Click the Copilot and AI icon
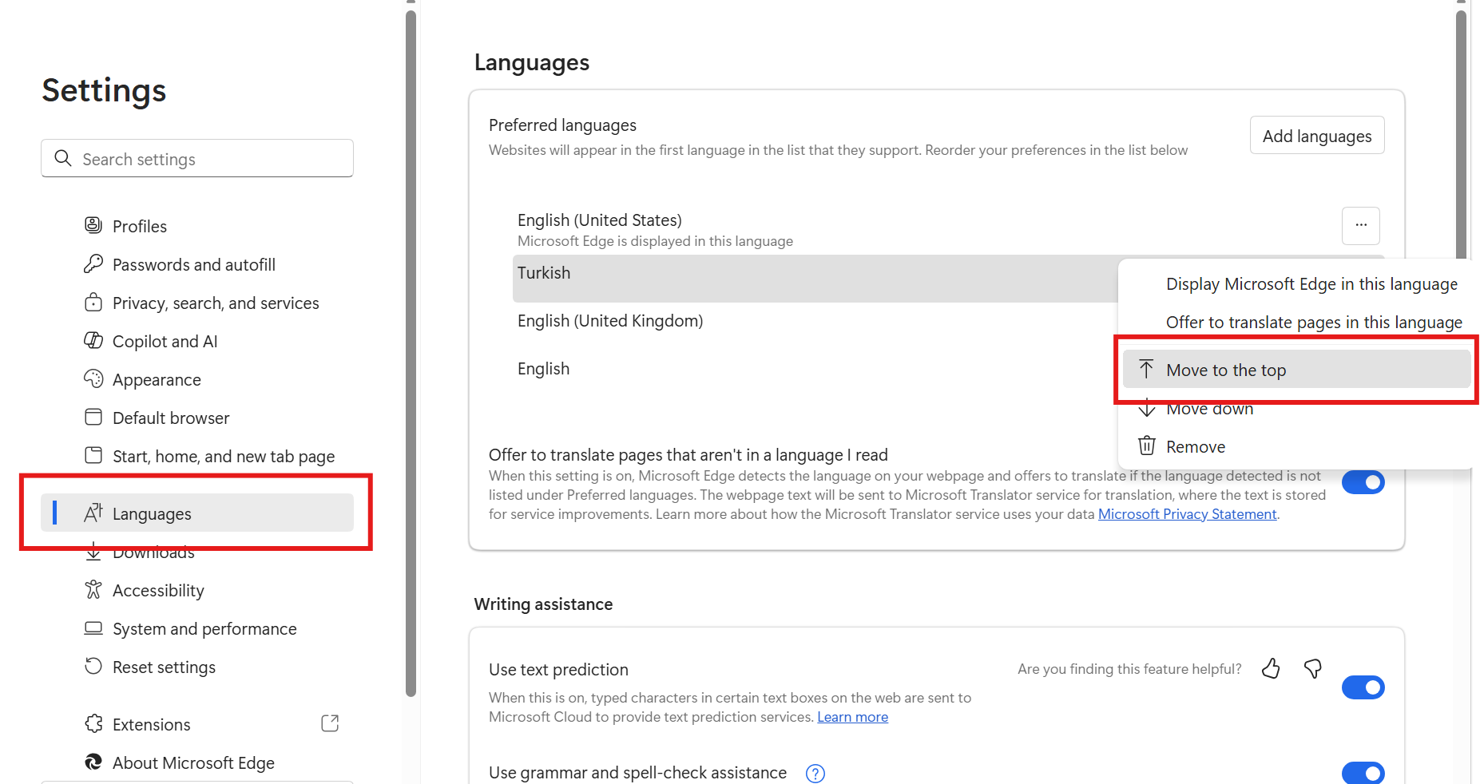This screenshot has height=784, width=1480. click(93, 340)
